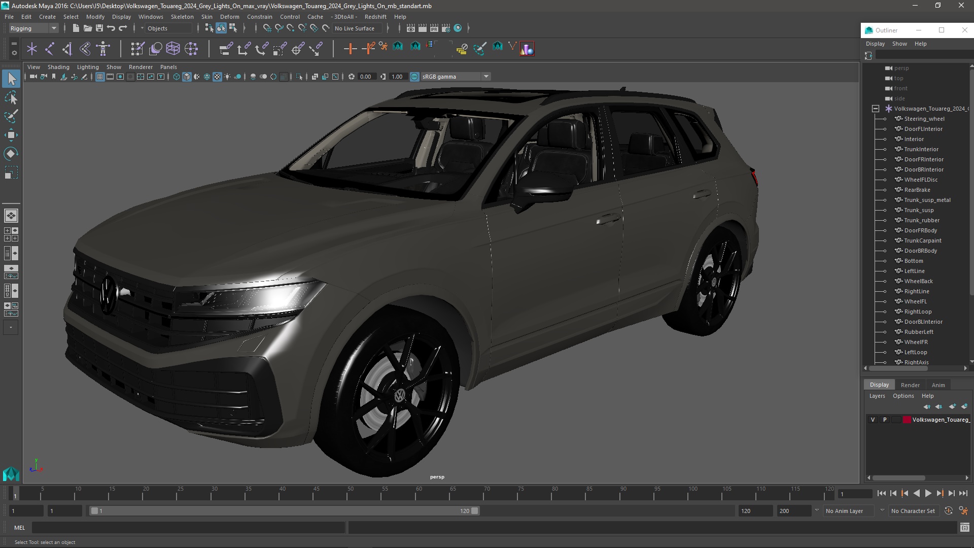
Task: Select the Select Tool arrow in toolbox
Action: click(11, 78)
